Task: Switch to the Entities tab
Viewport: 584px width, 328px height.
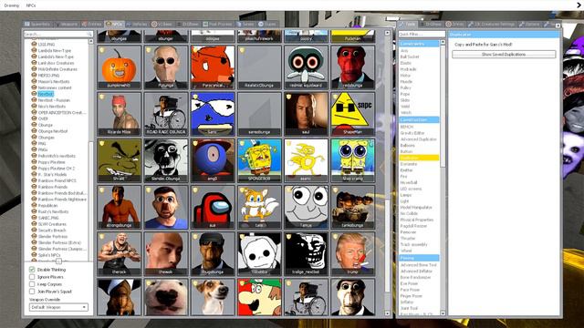Action: click(x=91, y=25)
